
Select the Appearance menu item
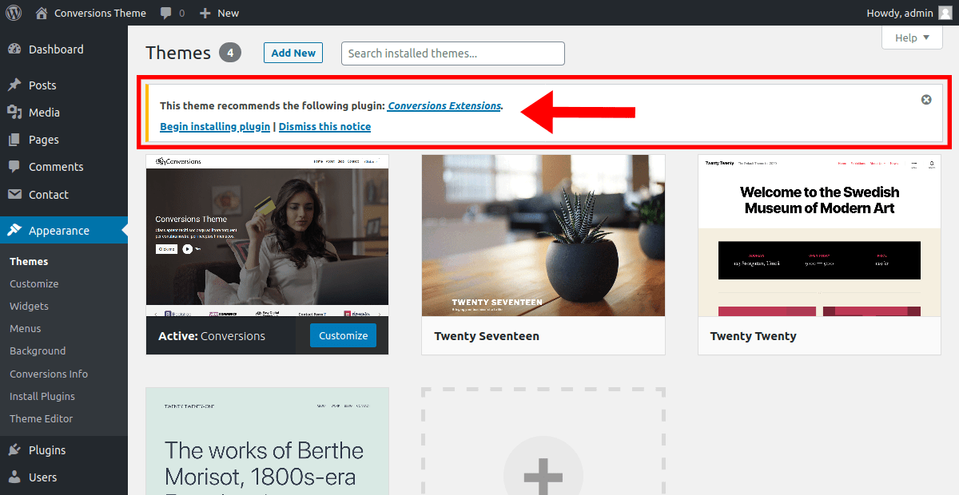point(64,231)
